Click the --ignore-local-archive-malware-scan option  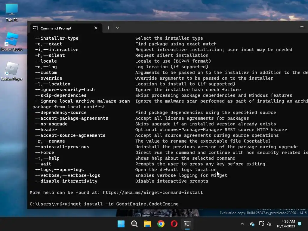(82, 101)
